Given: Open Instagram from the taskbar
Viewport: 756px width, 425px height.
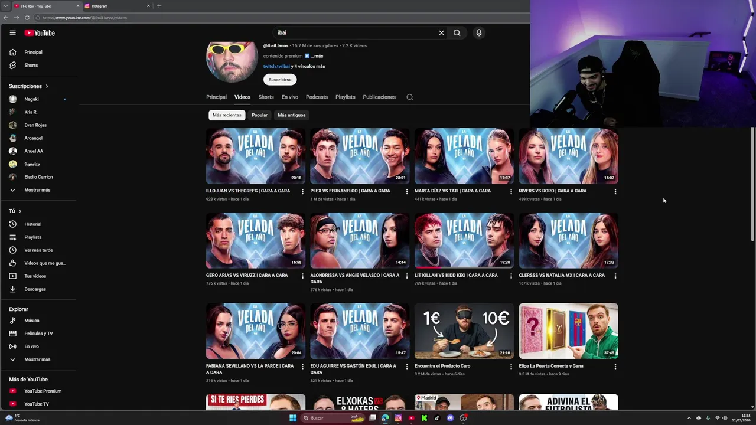Looking at the screenshot, I should click(398, 418).
